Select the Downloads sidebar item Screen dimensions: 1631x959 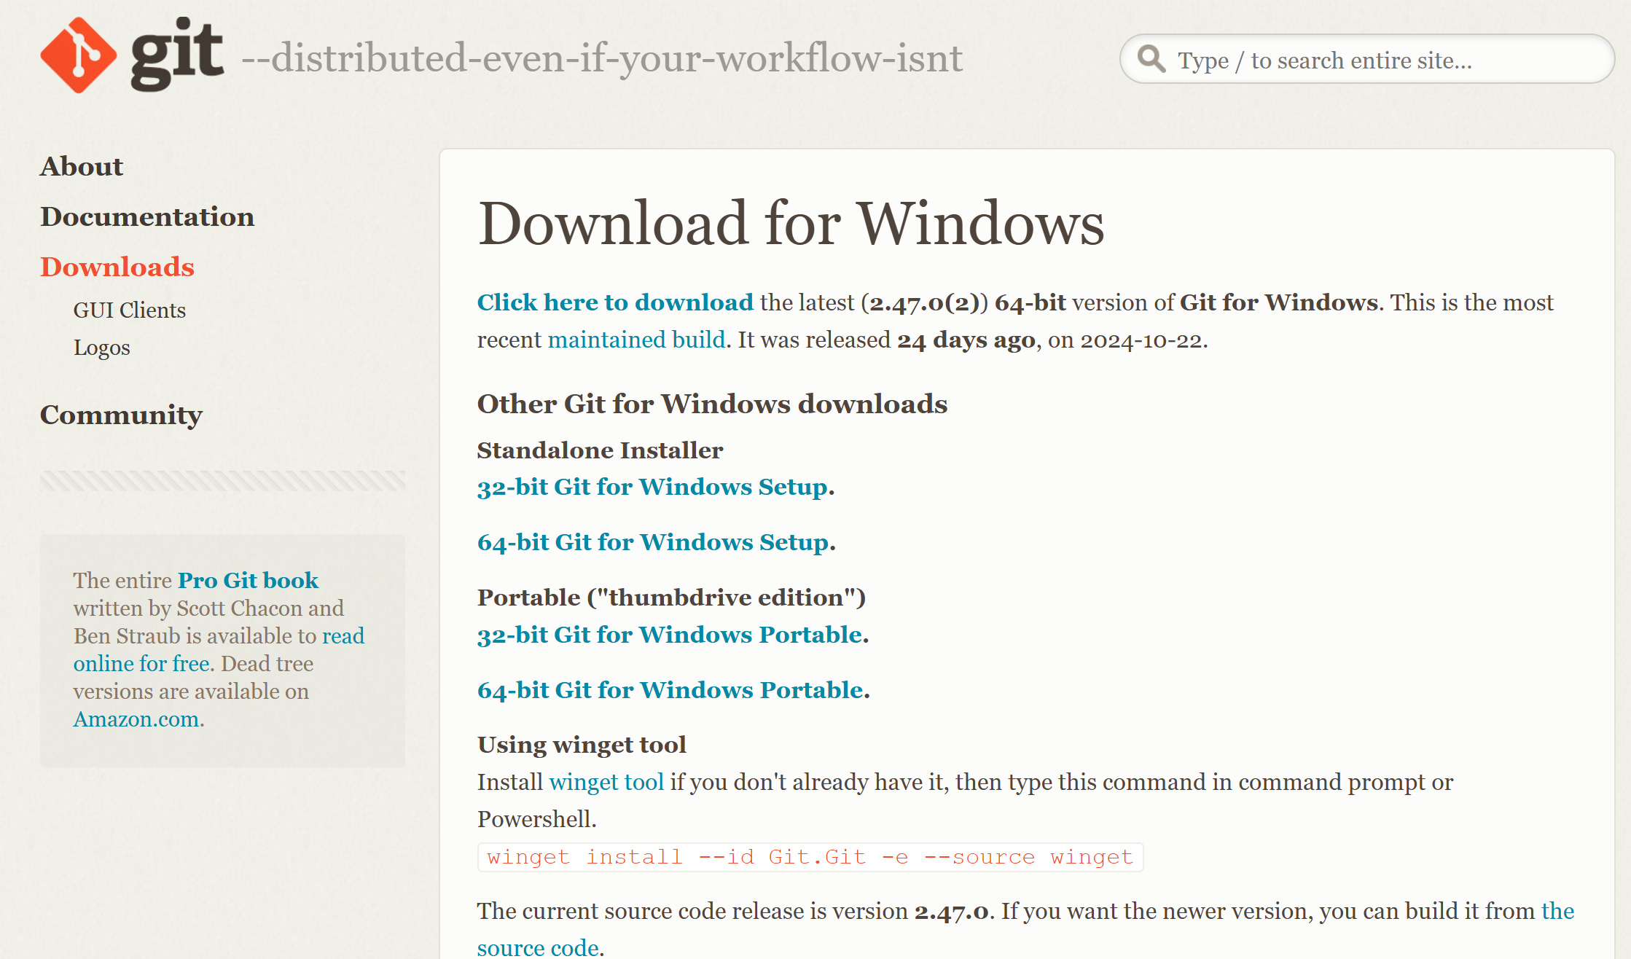pyautogui.click(x=117, y=267)
